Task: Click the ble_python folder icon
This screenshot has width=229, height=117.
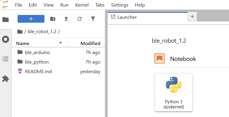Action: click(x=20, y=62)
